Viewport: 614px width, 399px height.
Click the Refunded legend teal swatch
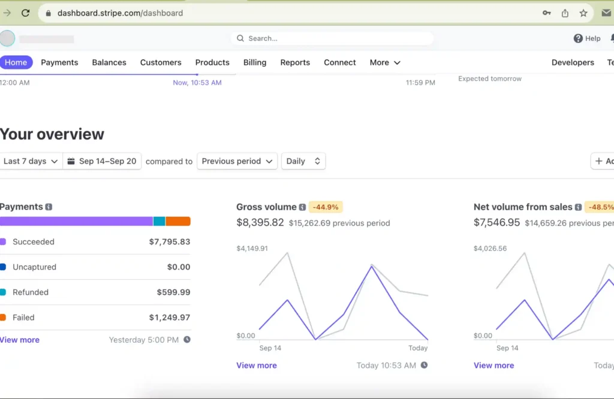tap(3, 292)
